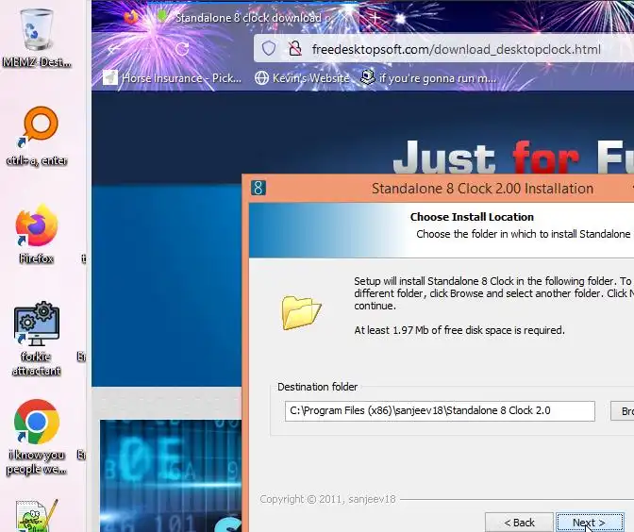Click the Firefox logo in tab bar
Screen dimensions: 634x532
coord(130,17)
